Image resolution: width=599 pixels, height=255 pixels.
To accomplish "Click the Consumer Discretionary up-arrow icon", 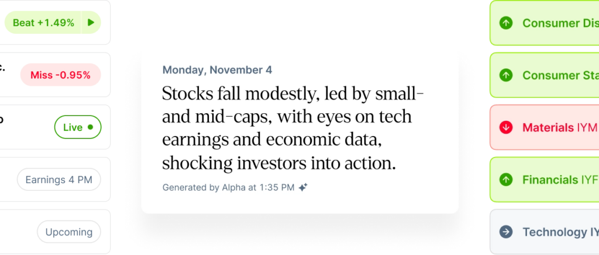I will click(506, 23).
